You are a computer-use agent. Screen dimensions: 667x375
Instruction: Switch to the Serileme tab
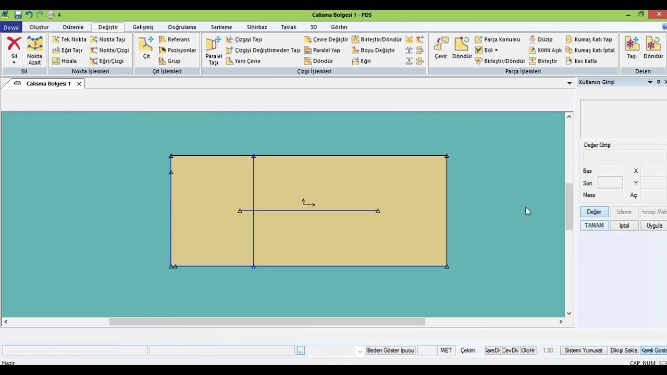[221, 27]
